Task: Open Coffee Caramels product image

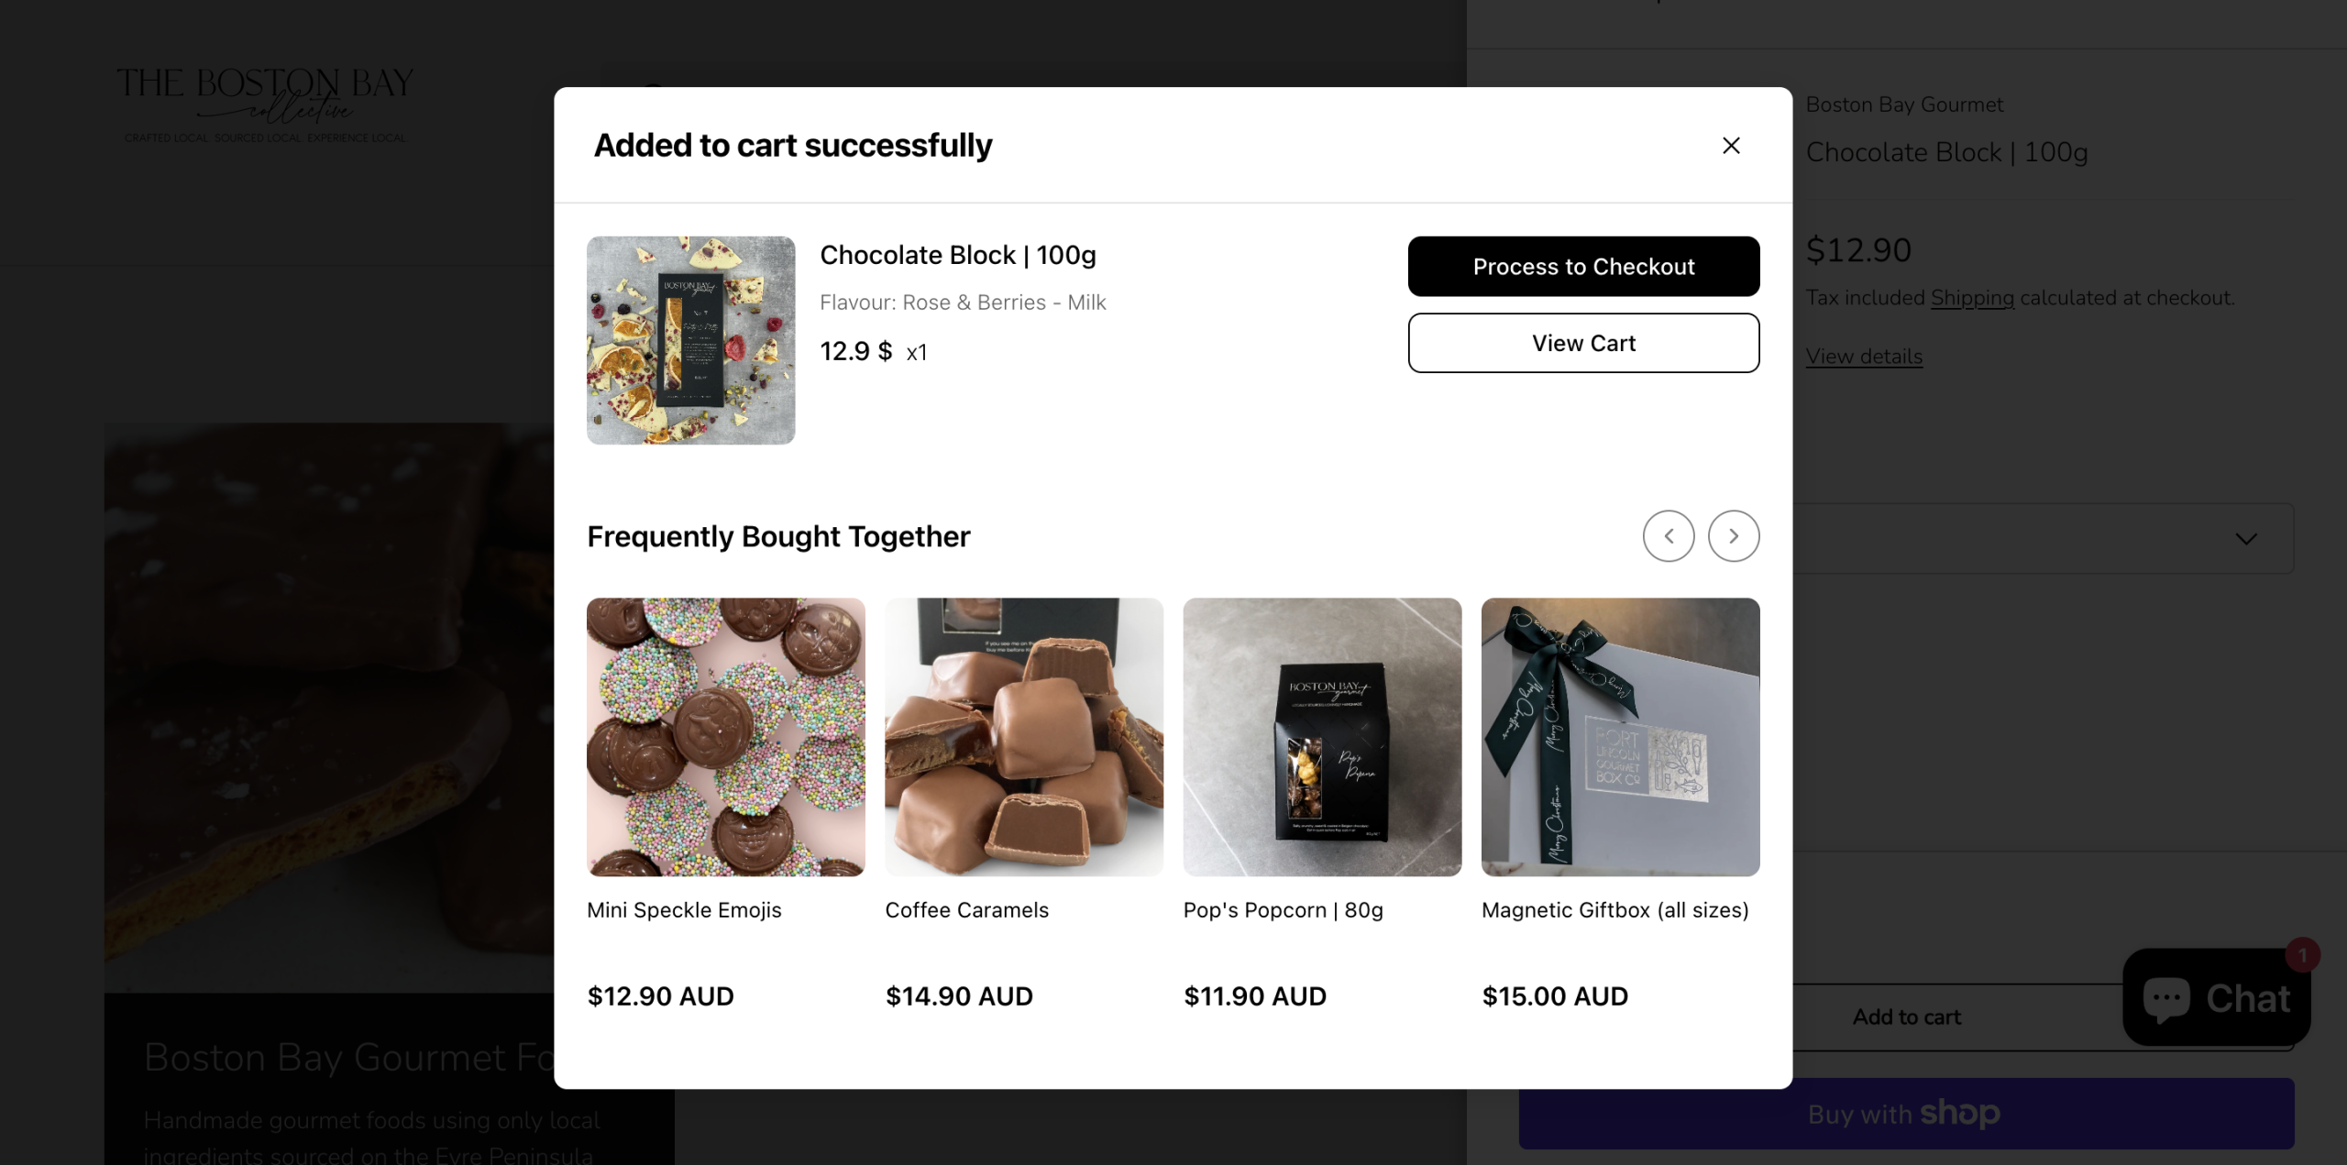Action: pos(1023,737)
